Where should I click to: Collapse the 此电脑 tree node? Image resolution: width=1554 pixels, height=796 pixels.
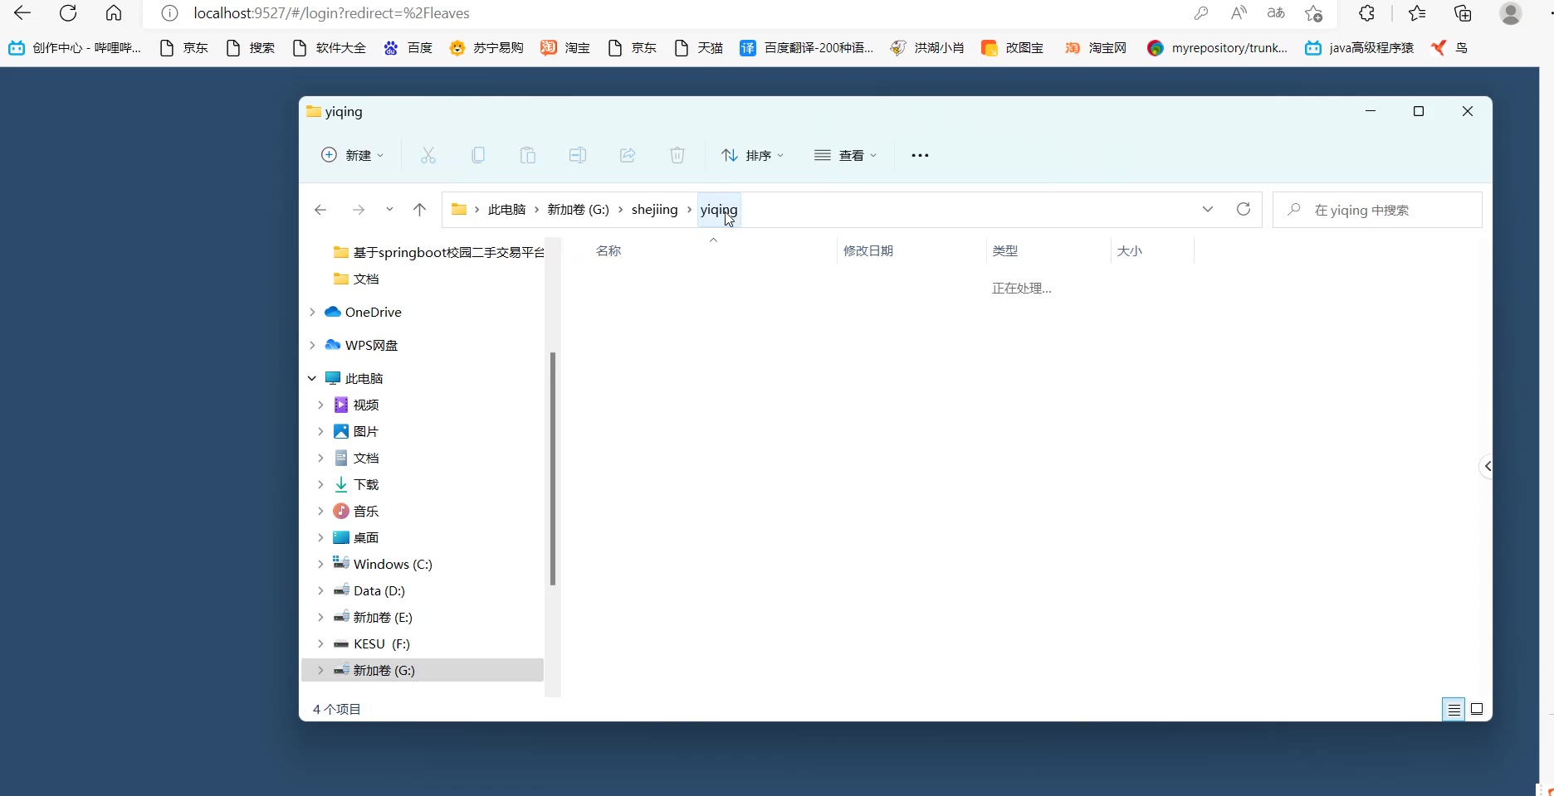tap(312, 378)
